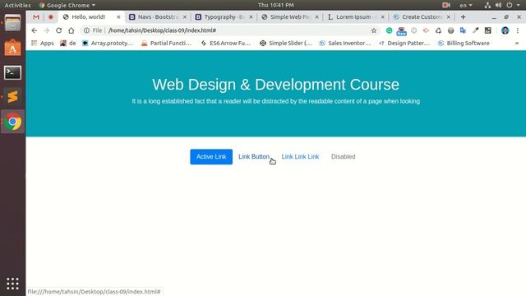Click the Disabled nav item

tap(344, 157)
